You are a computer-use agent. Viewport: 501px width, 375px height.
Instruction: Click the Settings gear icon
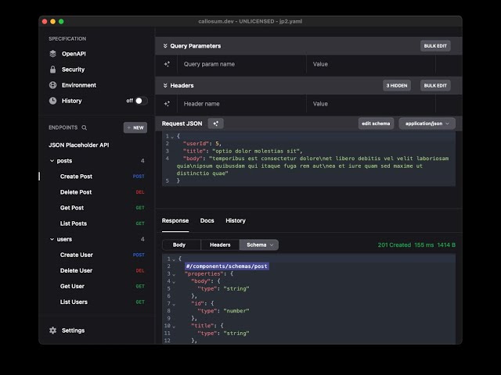pos(53,330)
